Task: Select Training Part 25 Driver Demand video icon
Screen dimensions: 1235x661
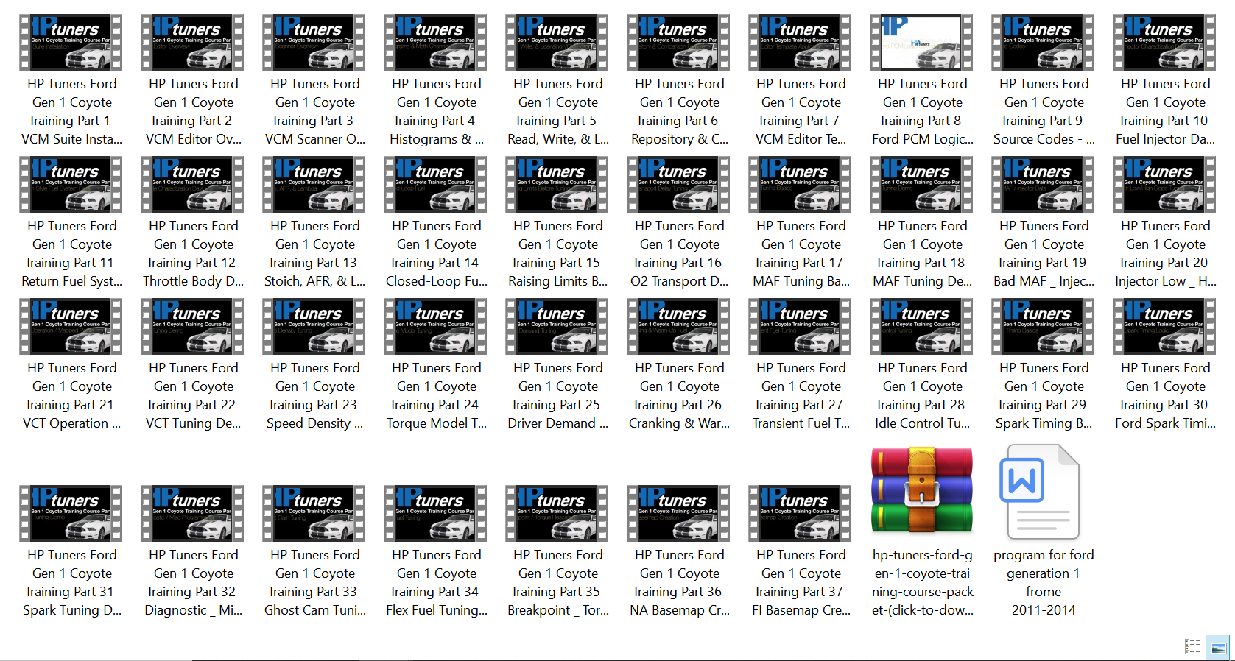Action: click(557, 326)
